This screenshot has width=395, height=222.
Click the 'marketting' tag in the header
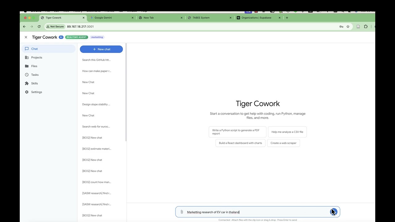point(97,37)
